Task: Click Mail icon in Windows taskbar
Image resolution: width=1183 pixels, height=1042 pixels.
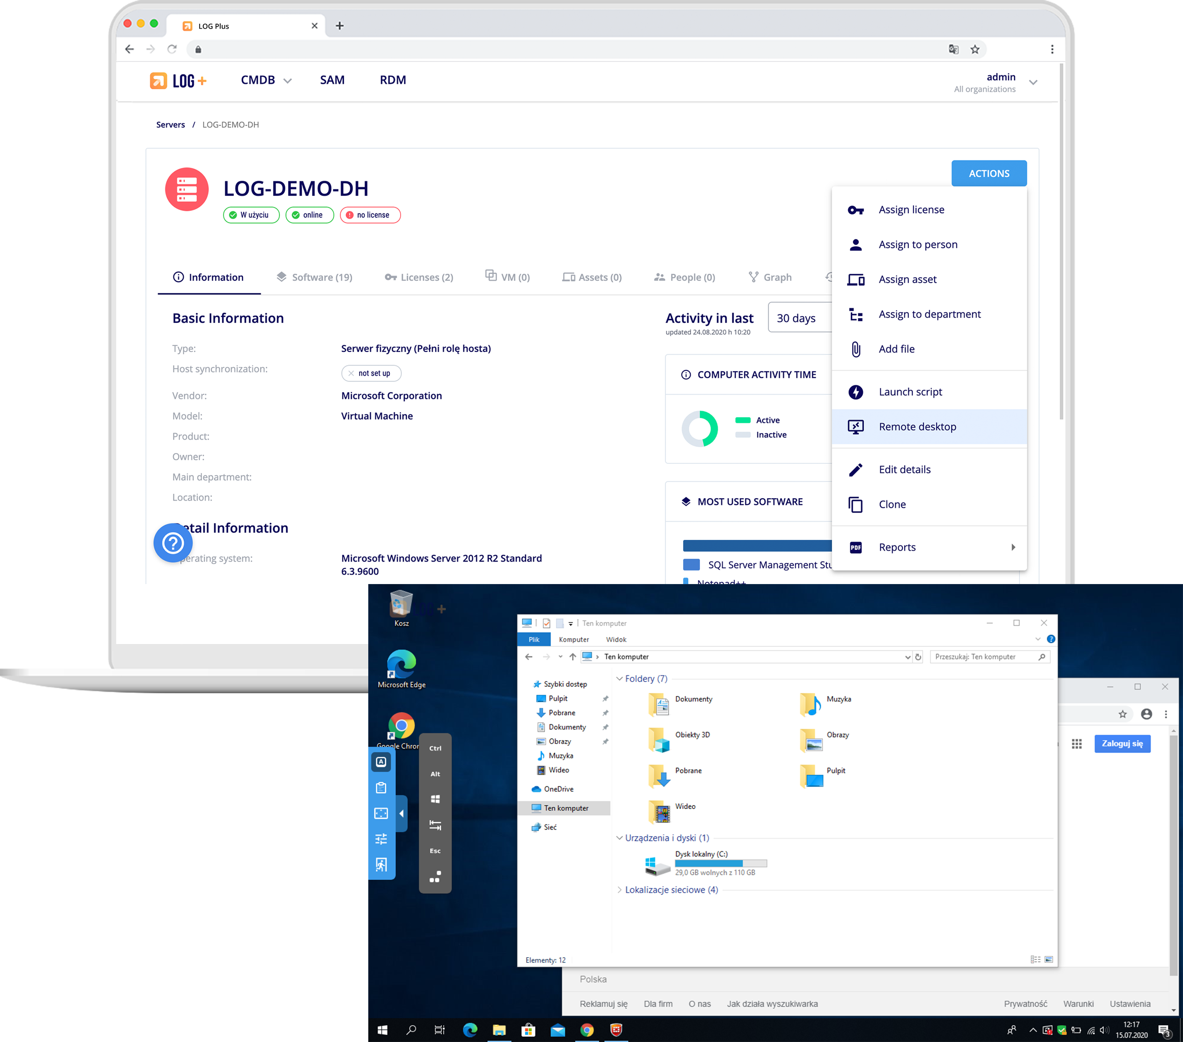Action: (558, 1030)
